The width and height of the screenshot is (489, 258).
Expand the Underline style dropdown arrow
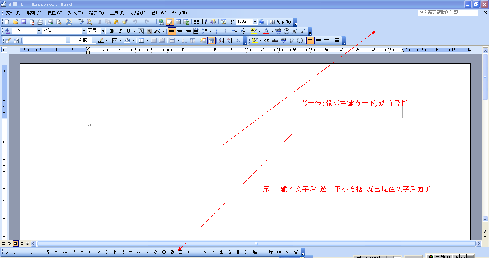tap(134, 31)
